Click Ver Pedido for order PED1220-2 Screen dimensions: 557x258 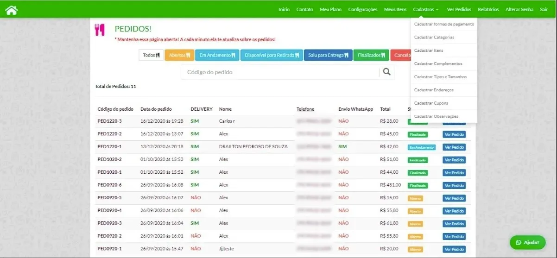tap(454, 134)
